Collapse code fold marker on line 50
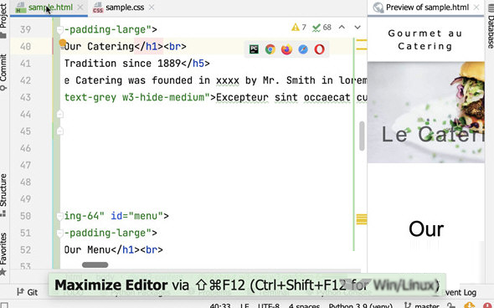The width and height of the screenshot is (494, 308). coord(59,216)
